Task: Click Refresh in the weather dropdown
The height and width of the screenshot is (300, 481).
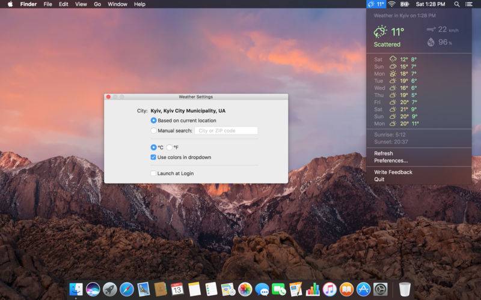Action: 384,154
